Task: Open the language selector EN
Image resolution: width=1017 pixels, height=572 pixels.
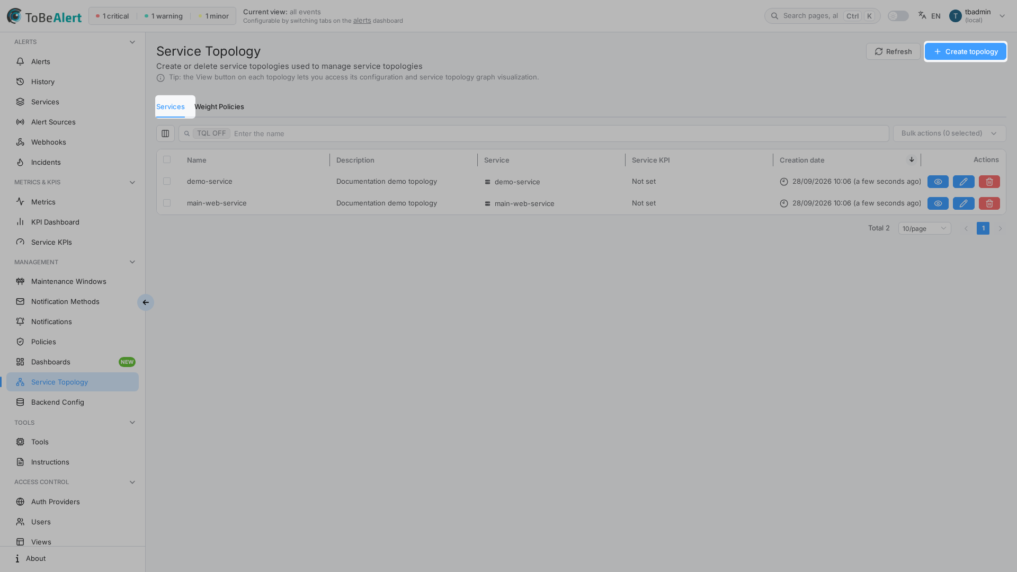Action: point(930,16)
